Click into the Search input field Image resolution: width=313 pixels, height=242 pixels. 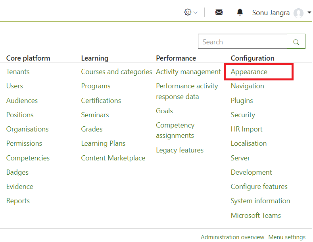242,41
